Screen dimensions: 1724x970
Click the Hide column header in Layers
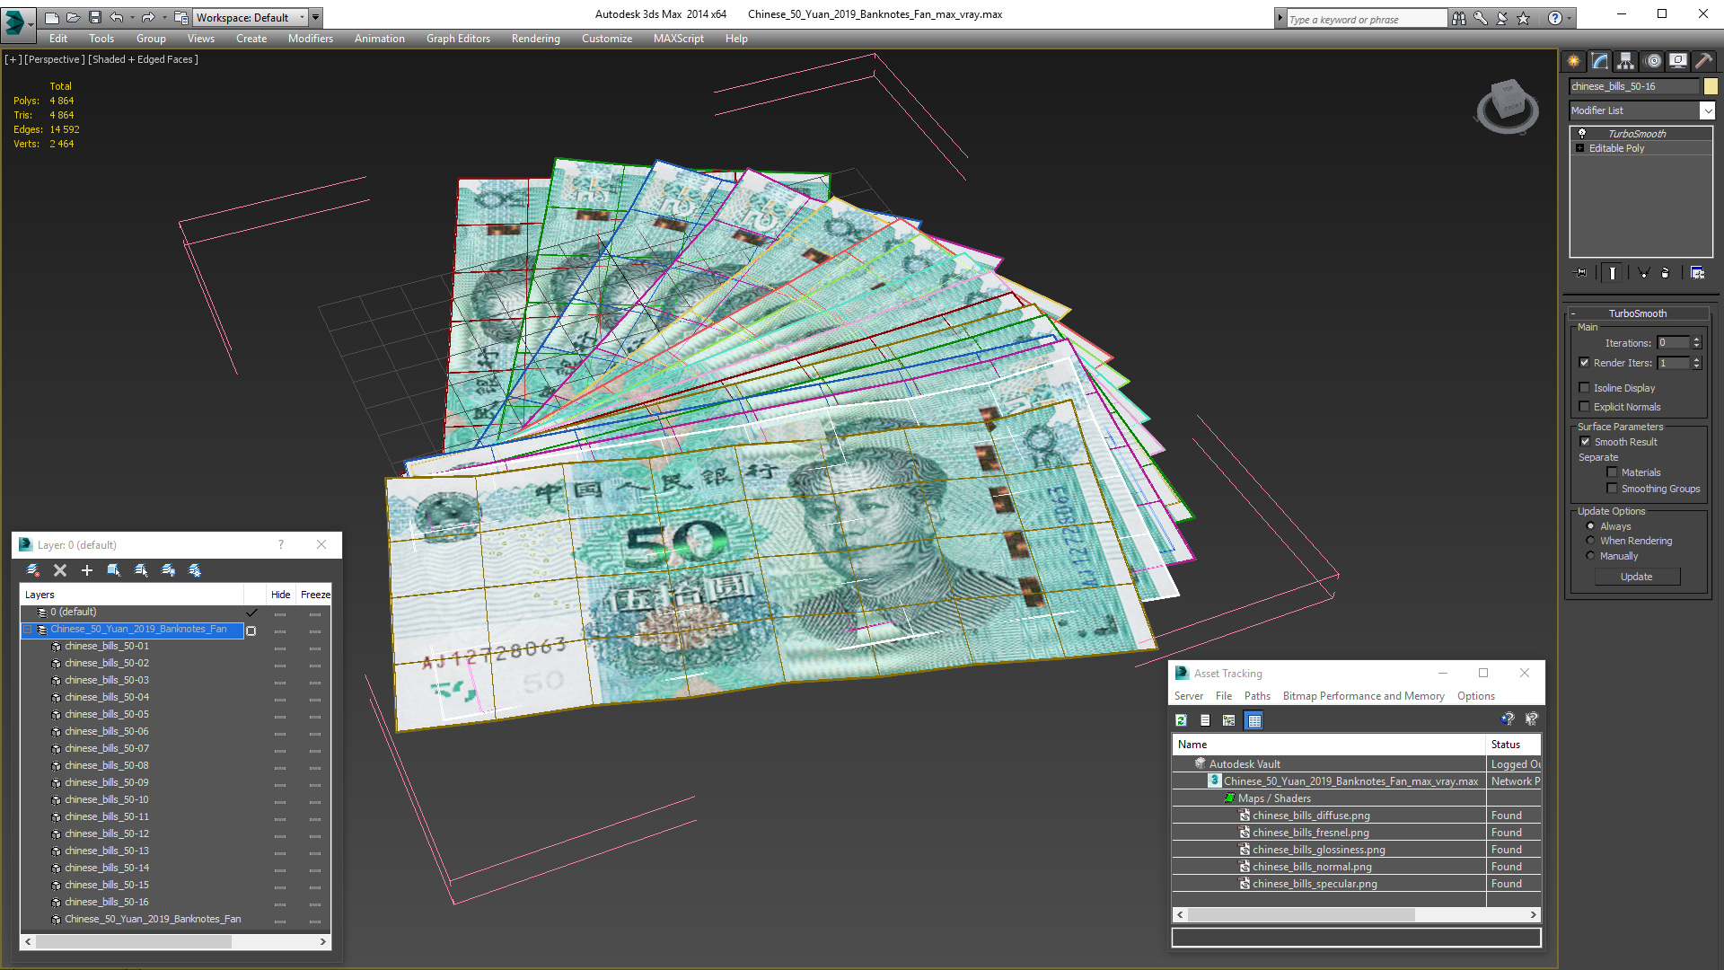click(281, 595)
